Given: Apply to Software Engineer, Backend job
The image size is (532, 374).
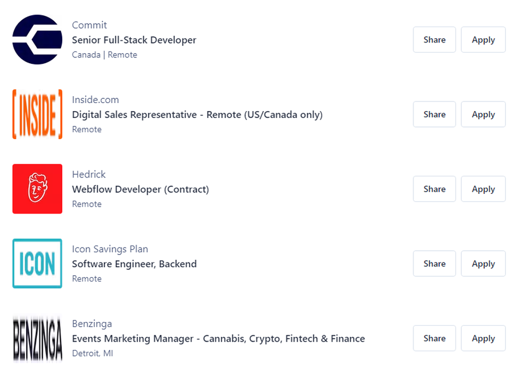Looking at the screenshot, I should [x=483, y=263].
